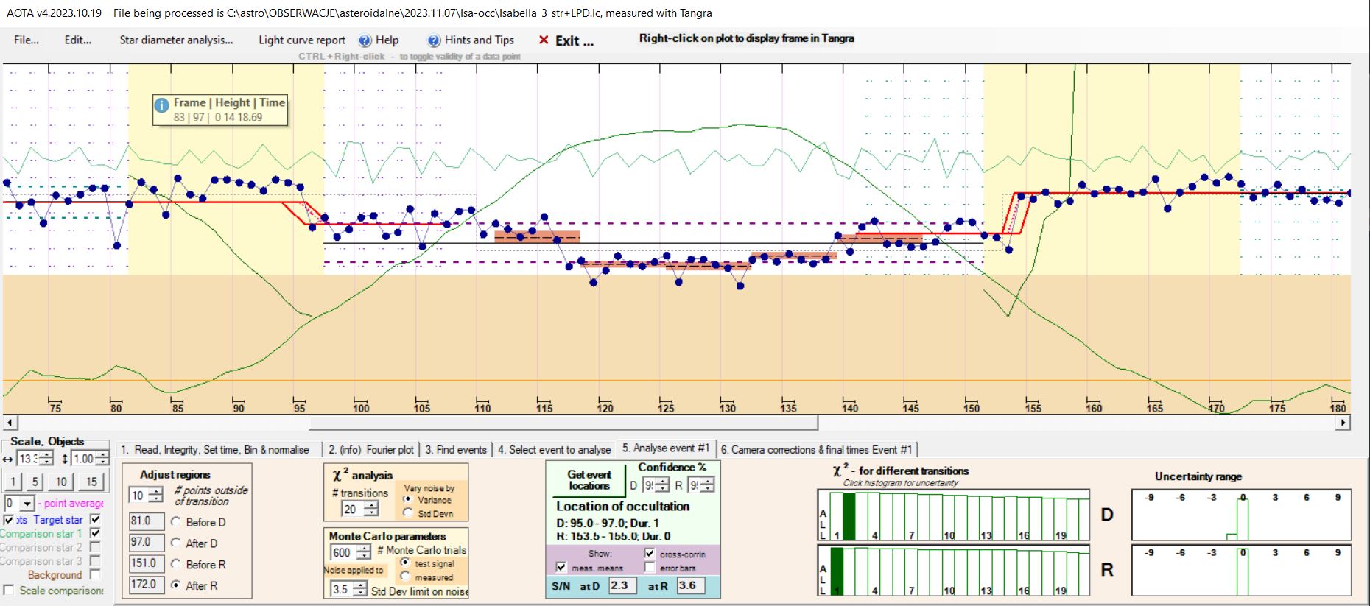Image resolution: width=1370 pixels, height=606 pixels.
Task: Select the Before D radio button
Action: [x=176, y=521]
